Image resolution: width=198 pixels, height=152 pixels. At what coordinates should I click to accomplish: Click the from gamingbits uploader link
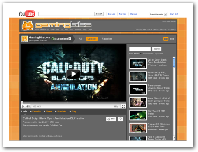pos(33,122)
